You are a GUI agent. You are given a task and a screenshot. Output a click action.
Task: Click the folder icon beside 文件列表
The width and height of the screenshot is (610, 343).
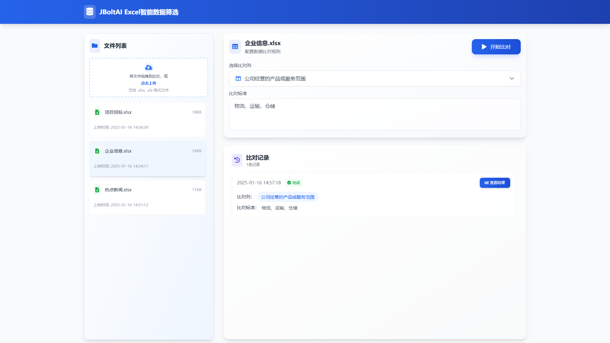95,46
